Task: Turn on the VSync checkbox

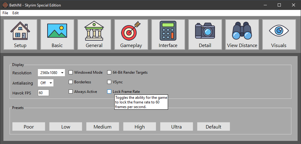Action: 109,82
